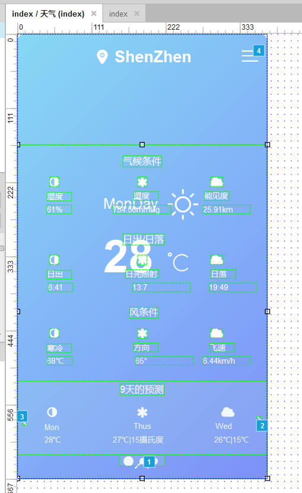Click interaction footnote marker 3
302x493 pixels.
(22, 416)
